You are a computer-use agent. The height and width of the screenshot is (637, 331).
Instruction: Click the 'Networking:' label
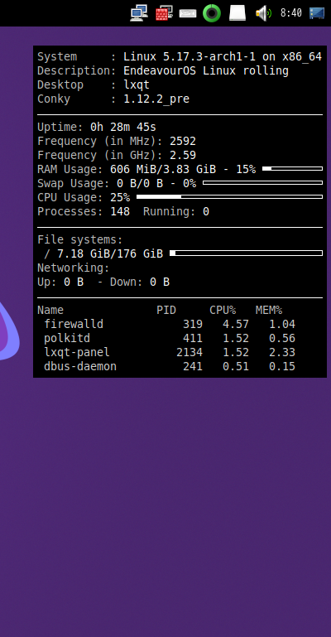point(74,268)
